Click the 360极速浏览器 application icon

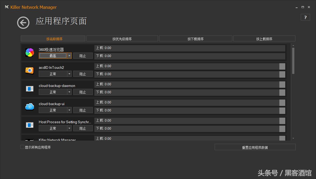coord(29,52)
